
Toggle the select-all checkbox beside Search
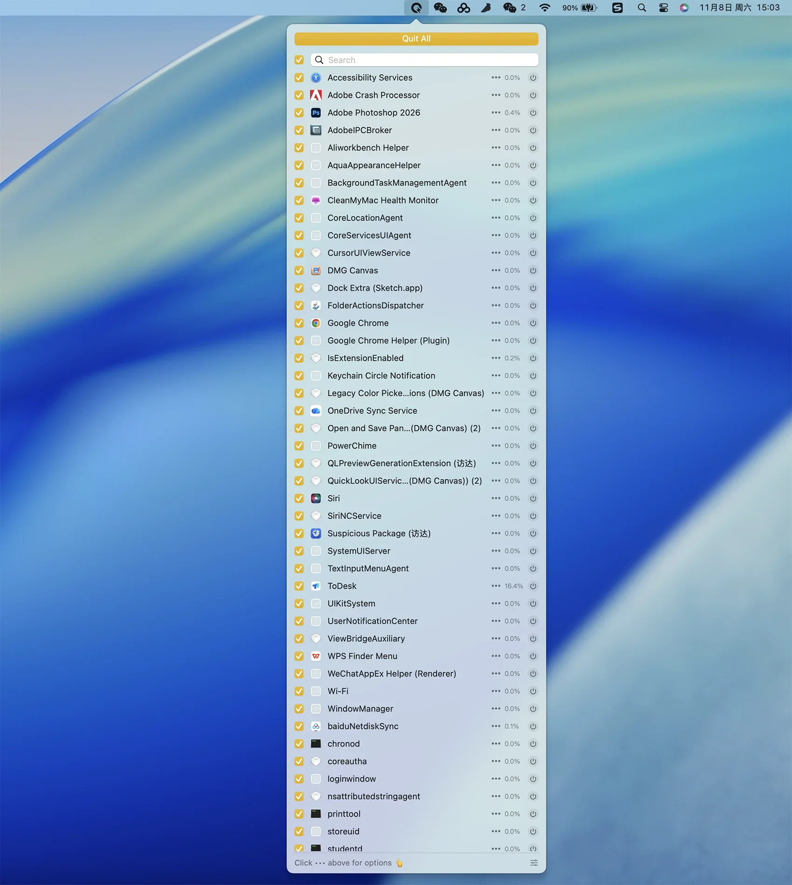click(x=299, y=60)
